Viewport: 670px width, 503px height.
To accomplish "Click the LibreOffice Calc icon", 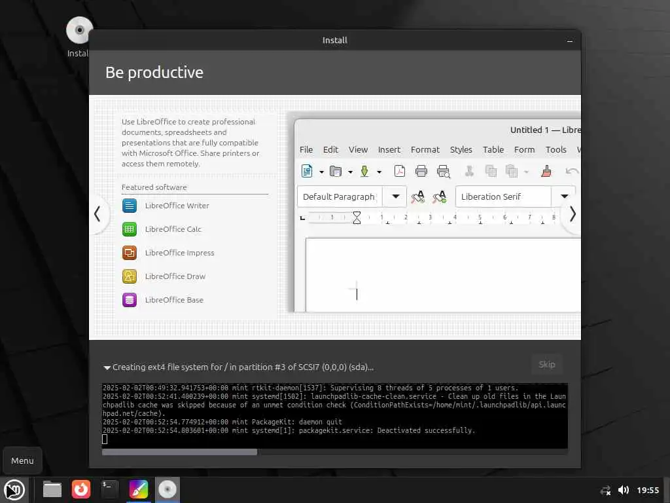I will 130,229.
